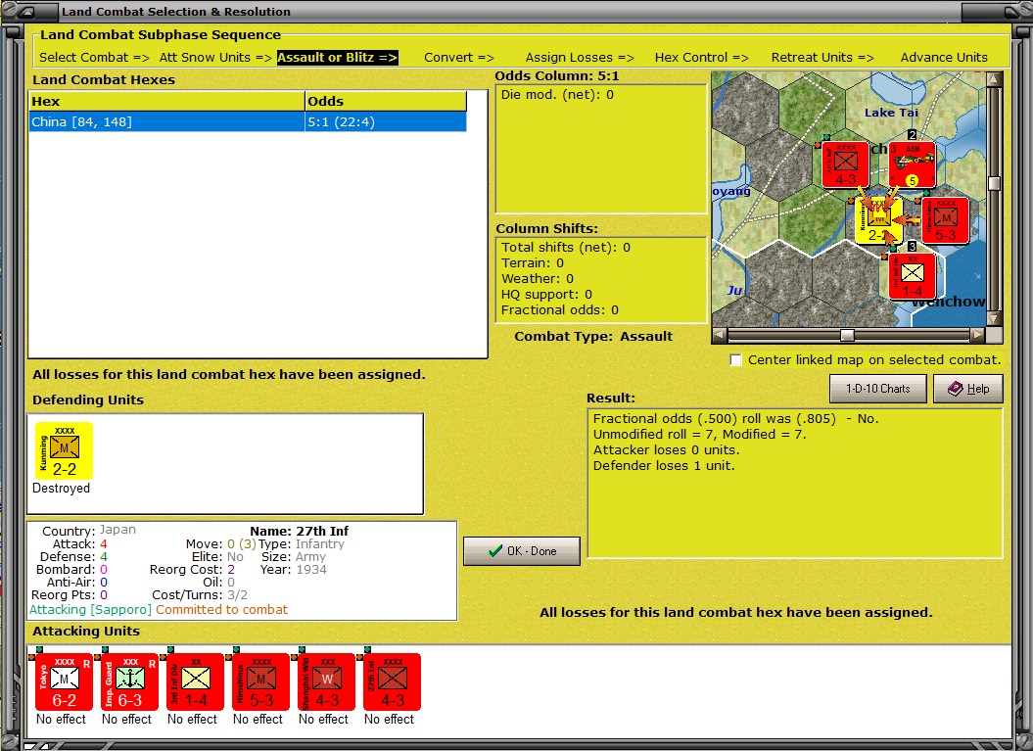Click the 5-3 unit counter on the map
Screen dimensions: 1033x751
click(x=945, y=220)
